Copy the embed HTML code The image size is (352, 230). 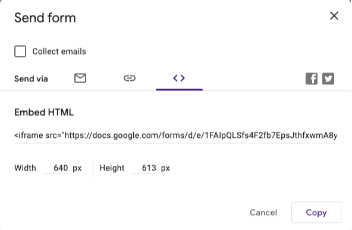(x=316, y=212)
